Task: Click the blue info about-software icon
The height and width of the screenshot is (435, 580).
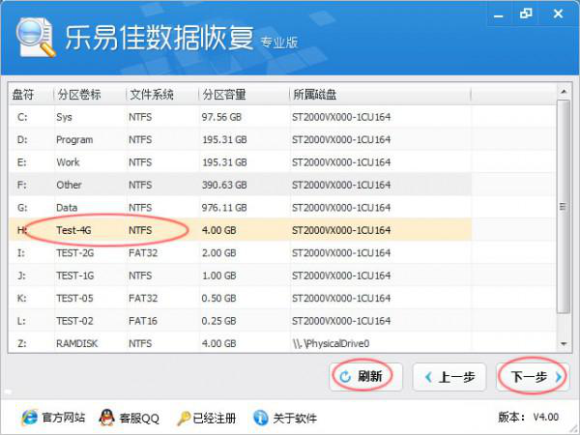Action: pyautogui.click(x=261, y=418)
